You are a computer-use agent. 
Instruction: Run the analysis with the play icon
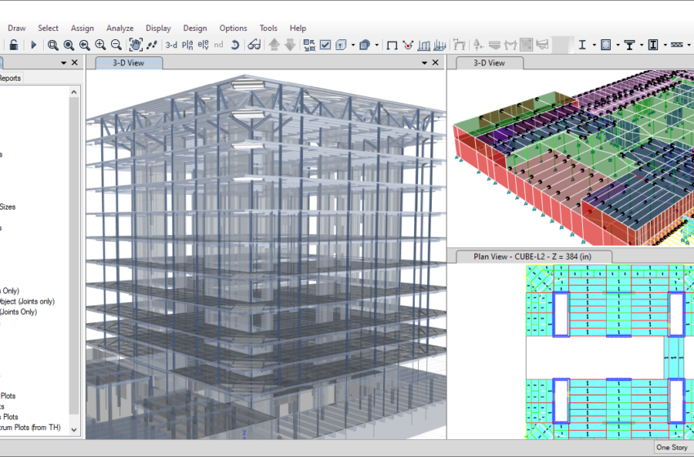click(x=34, y=45)
